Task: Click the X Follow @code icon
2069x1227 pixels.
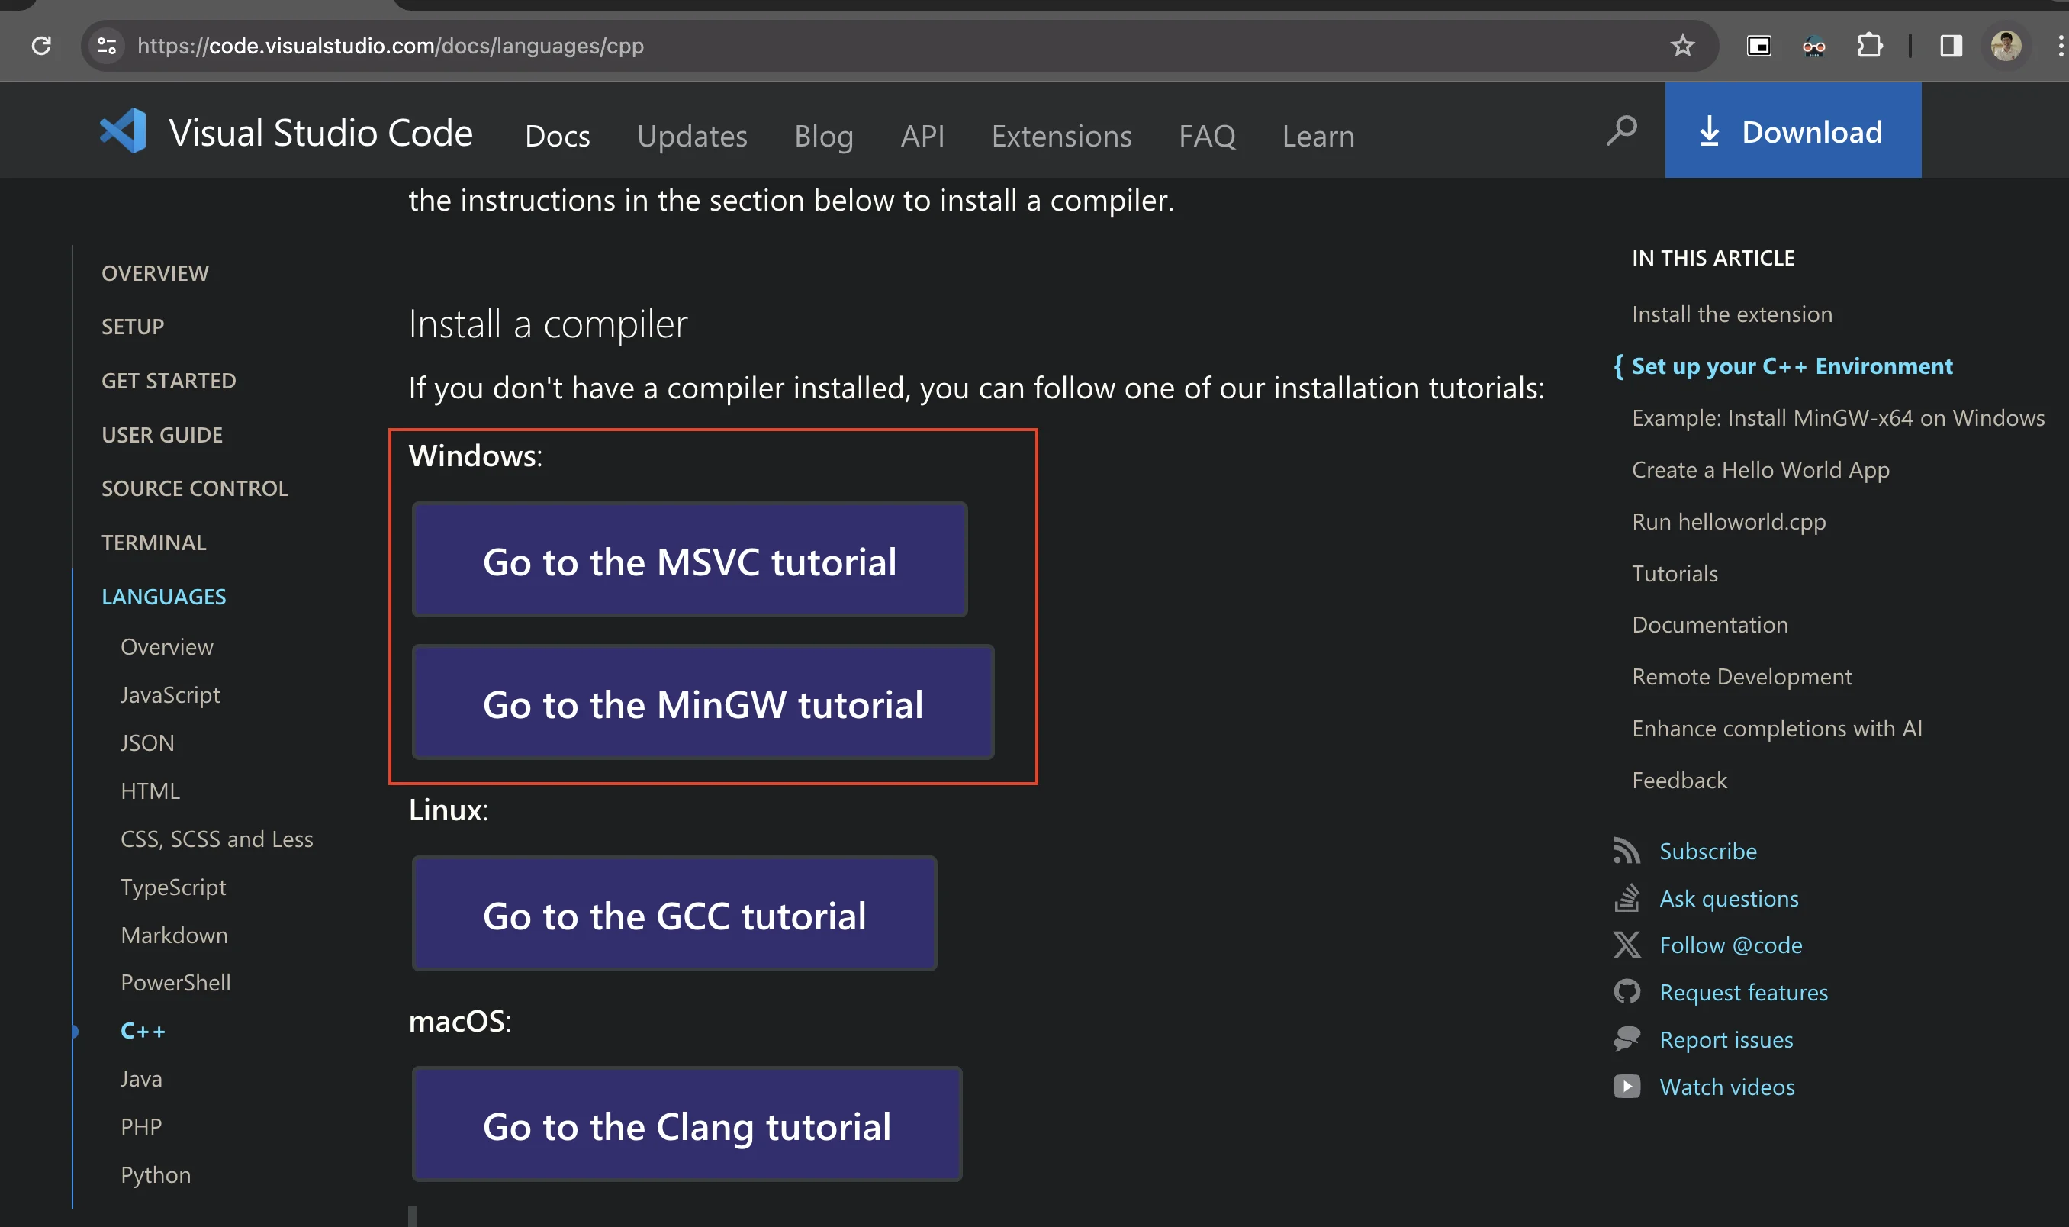Action: tap(1626, 944)
